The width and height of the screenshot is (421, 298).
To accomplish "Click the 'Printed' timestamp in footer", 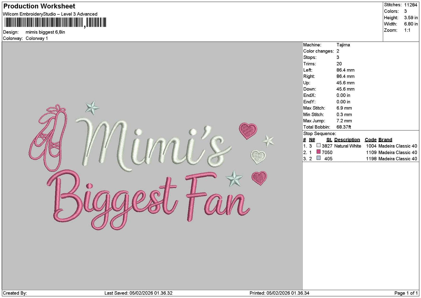I will 279,293.
